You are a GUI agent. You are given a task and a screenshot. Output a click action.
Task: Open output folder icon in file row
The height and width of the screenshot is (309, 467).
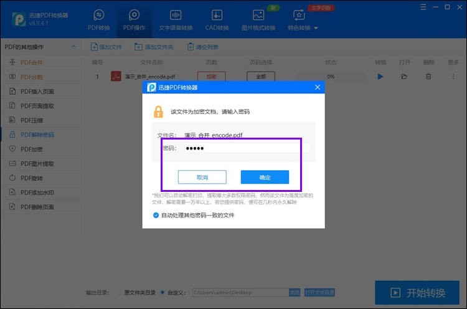pyautogui.click(x=404, y=77)
